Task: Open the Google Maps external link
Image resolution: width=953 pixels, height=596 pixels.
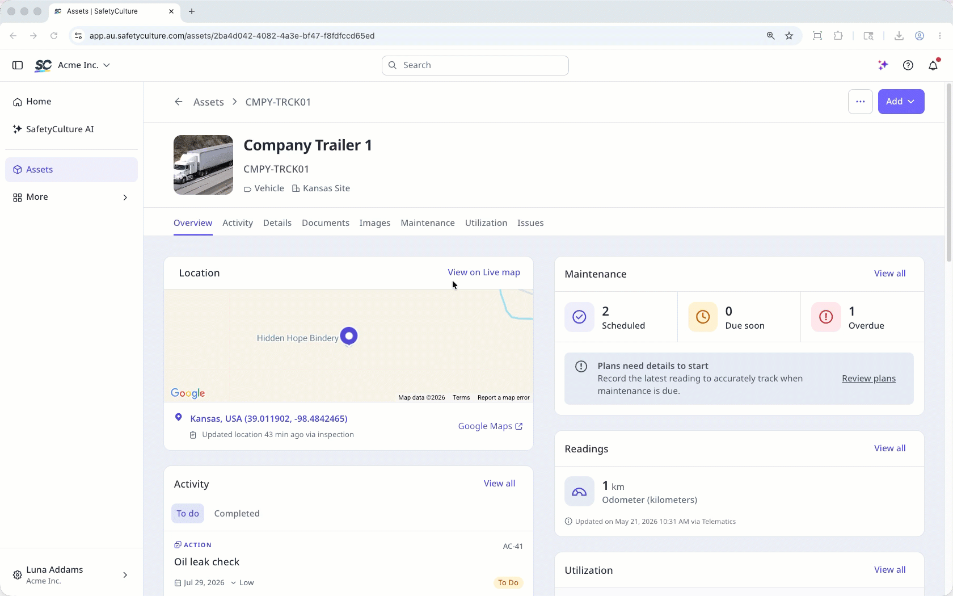Action: coord(490,426)
